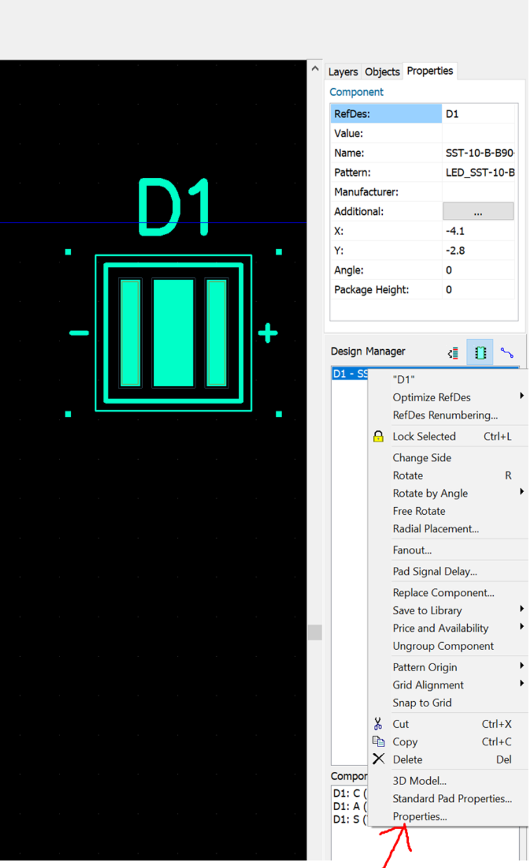The width and height of the screenshot is (529, 868).
Task: Select the Properties tab
Action: click(x=430, y=71)
